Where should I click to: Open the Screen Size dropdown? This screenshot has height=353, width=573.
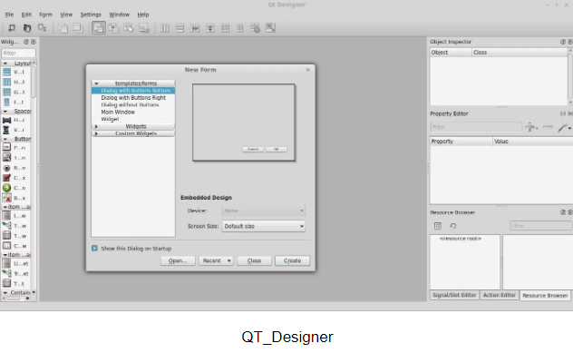click(264, 227)
